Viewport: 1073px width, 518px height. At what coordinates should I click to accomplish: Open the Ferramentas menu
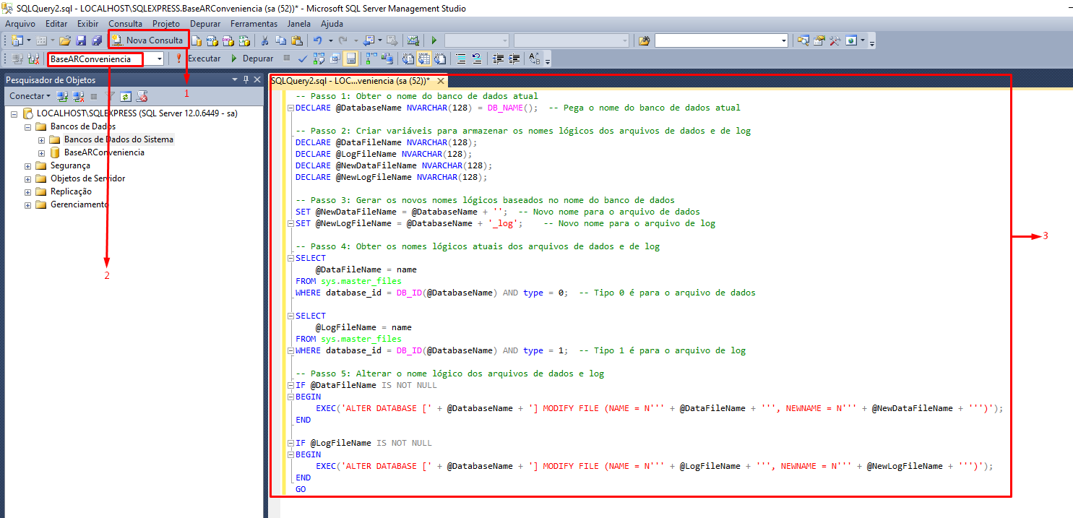[254, 24]
